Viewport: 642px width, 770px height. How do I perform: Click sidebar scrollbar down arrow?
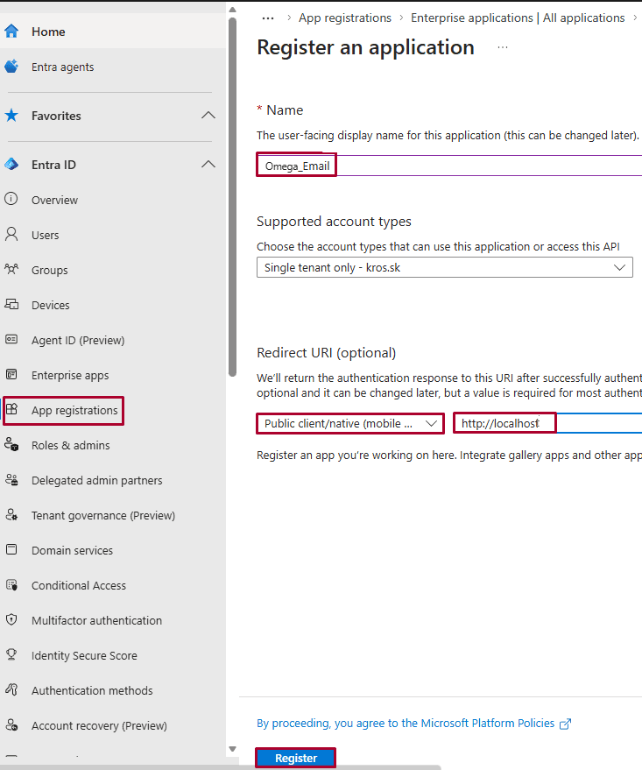pyautogui.click(x=233, y=749)
